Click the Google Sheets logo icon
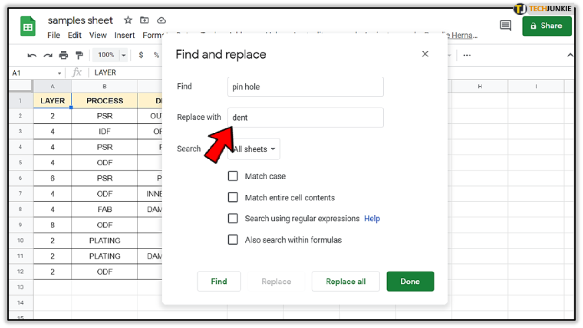The image size is (583, 328). click(27, 26)
